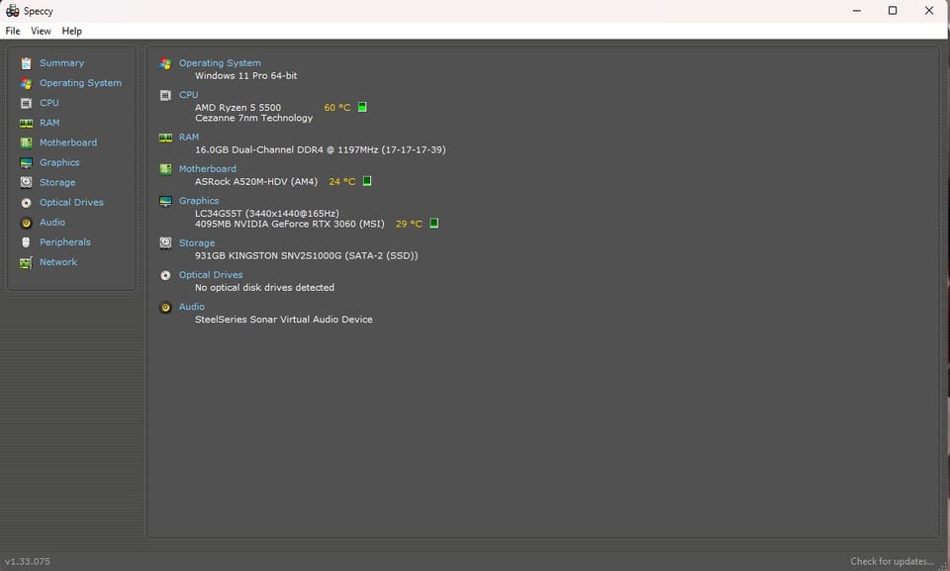
Task: Open the View menu
Action: coord(41,31)
